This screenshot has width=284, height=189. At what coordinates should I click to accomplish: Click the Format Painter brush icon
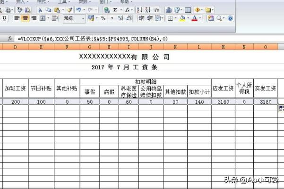point(69,9)
